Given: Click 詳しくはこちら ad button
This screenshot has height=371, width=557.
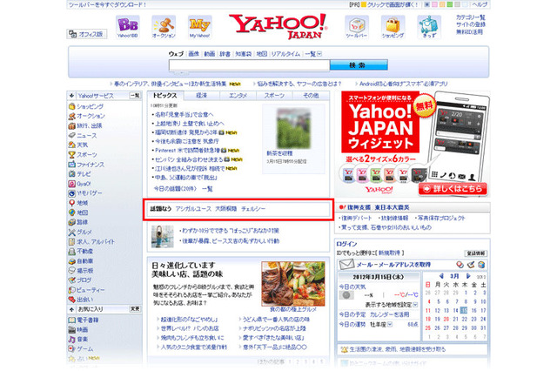Looking at the screenshot, I should pyautogui.click(x=453, y=189).
